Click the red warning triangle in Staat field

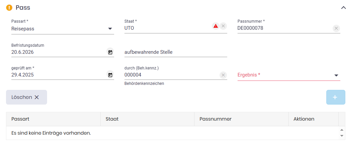[x=216, y=26]
